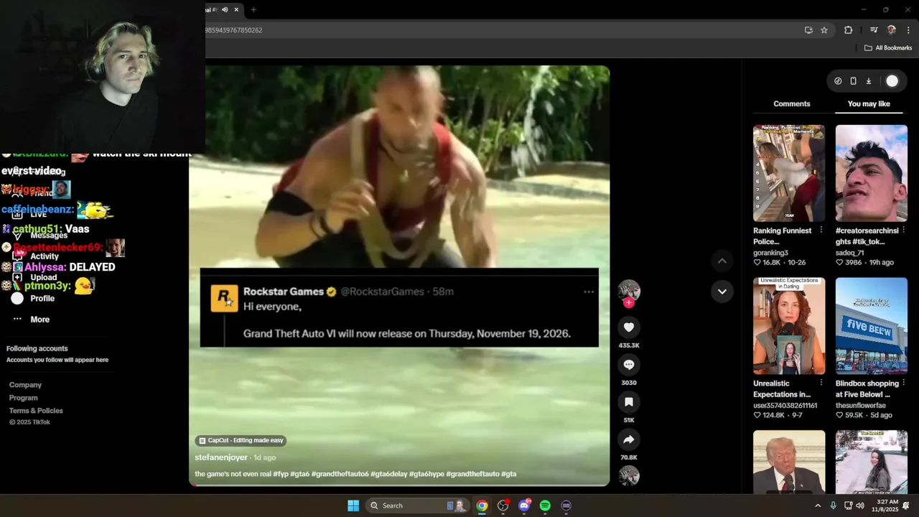This screenshot has width=919, height=517.
Task: Open Chrome three-dot menu
Action: coord(909,30)
